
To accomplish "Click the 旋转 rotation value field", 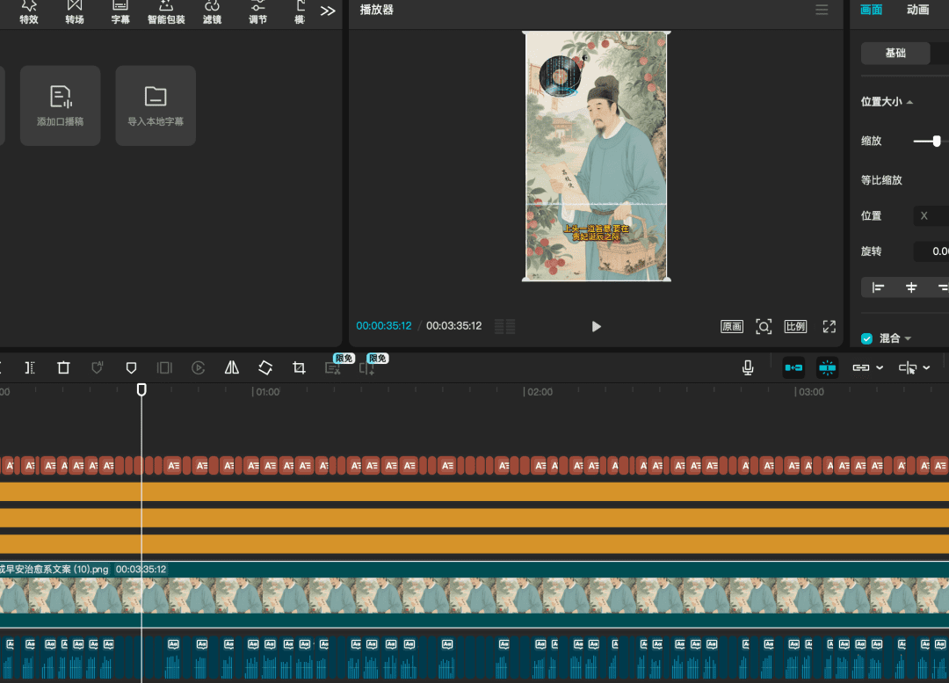I will pyautogui.click(x=932, y=251).
